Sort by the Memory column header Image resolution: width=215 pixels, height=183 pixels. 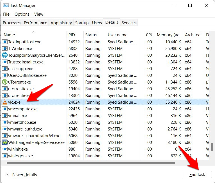(x=169, y=35)
